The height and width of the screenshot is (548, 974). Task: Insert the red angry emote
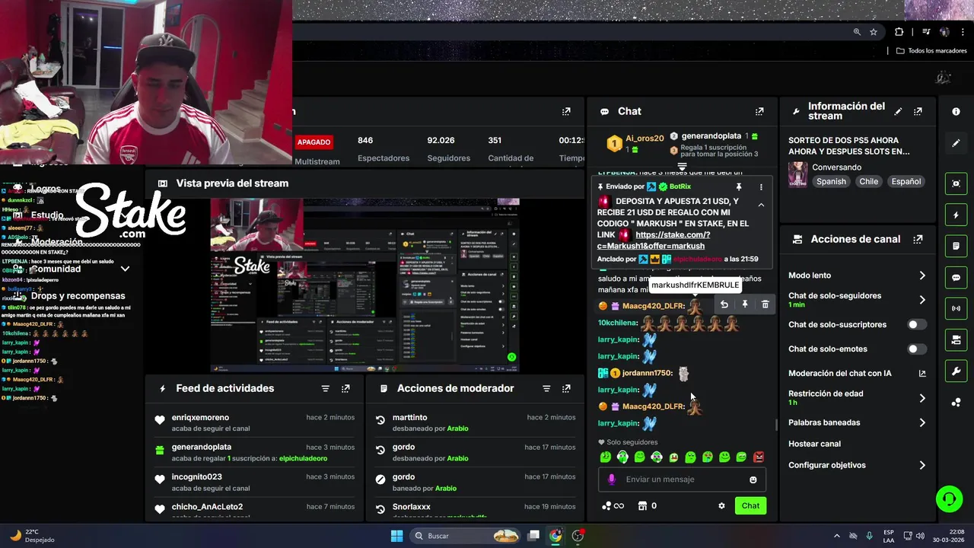(x=759, y=457)
